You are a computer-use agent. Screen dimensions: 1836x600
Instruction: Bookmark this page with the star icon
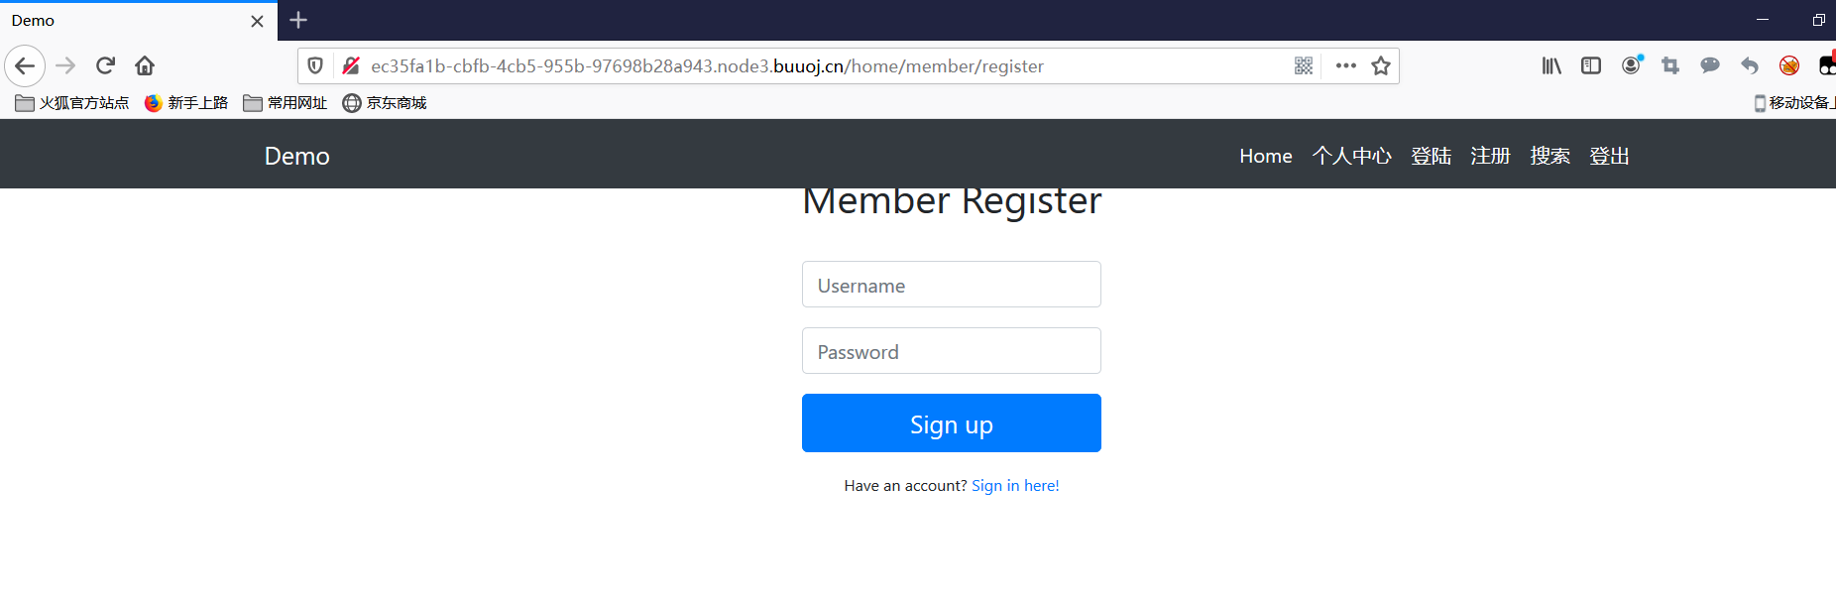coord(1381,65)
